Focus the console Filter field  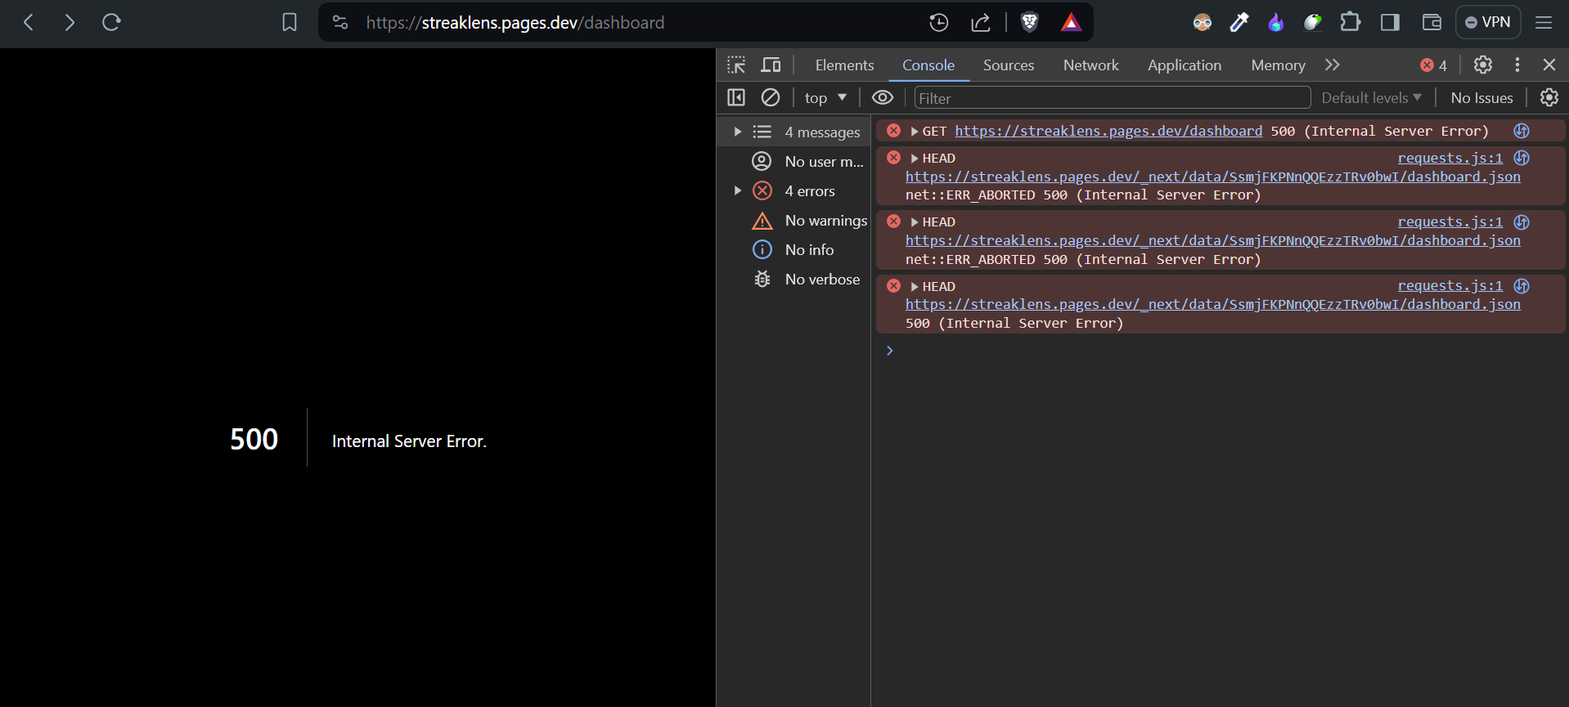(1113, 98)
